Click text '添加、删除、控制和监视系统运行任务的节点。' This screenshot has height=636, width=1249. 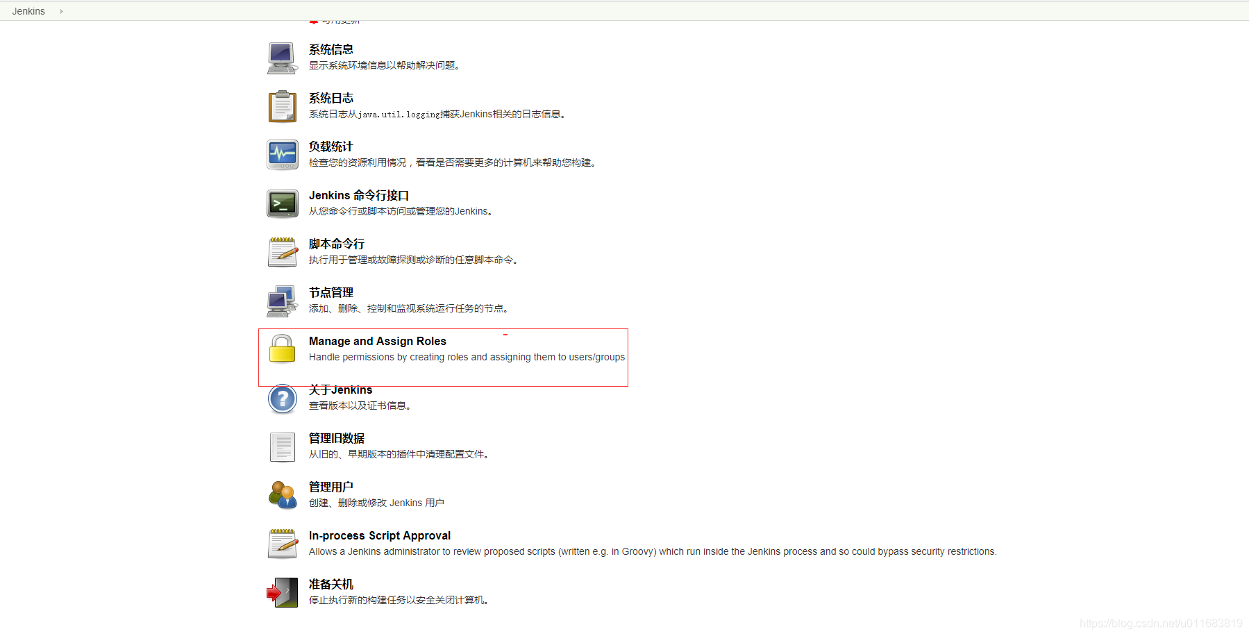click(410, 308)
